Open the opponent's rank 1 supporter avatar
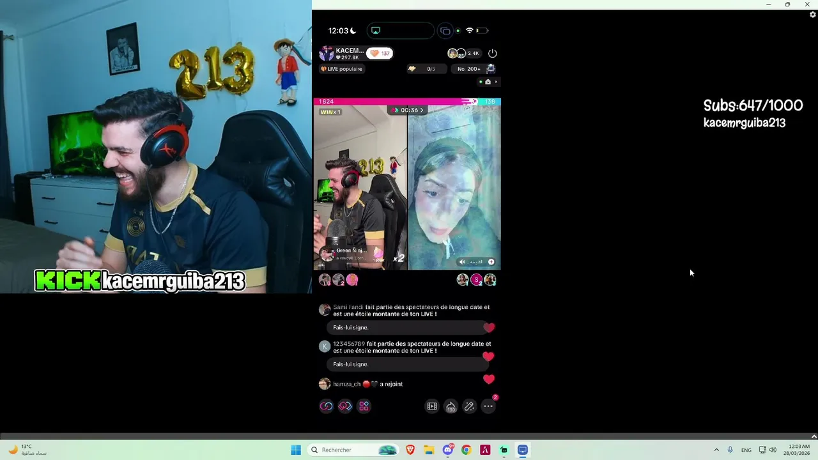 pos(463,279)
